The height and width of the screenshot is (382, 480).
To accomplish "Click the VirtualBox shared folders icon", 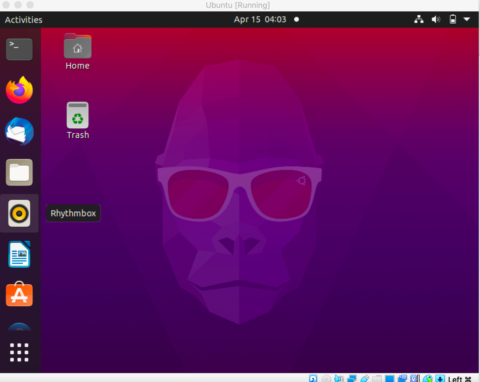I will [x=377, y=379].
